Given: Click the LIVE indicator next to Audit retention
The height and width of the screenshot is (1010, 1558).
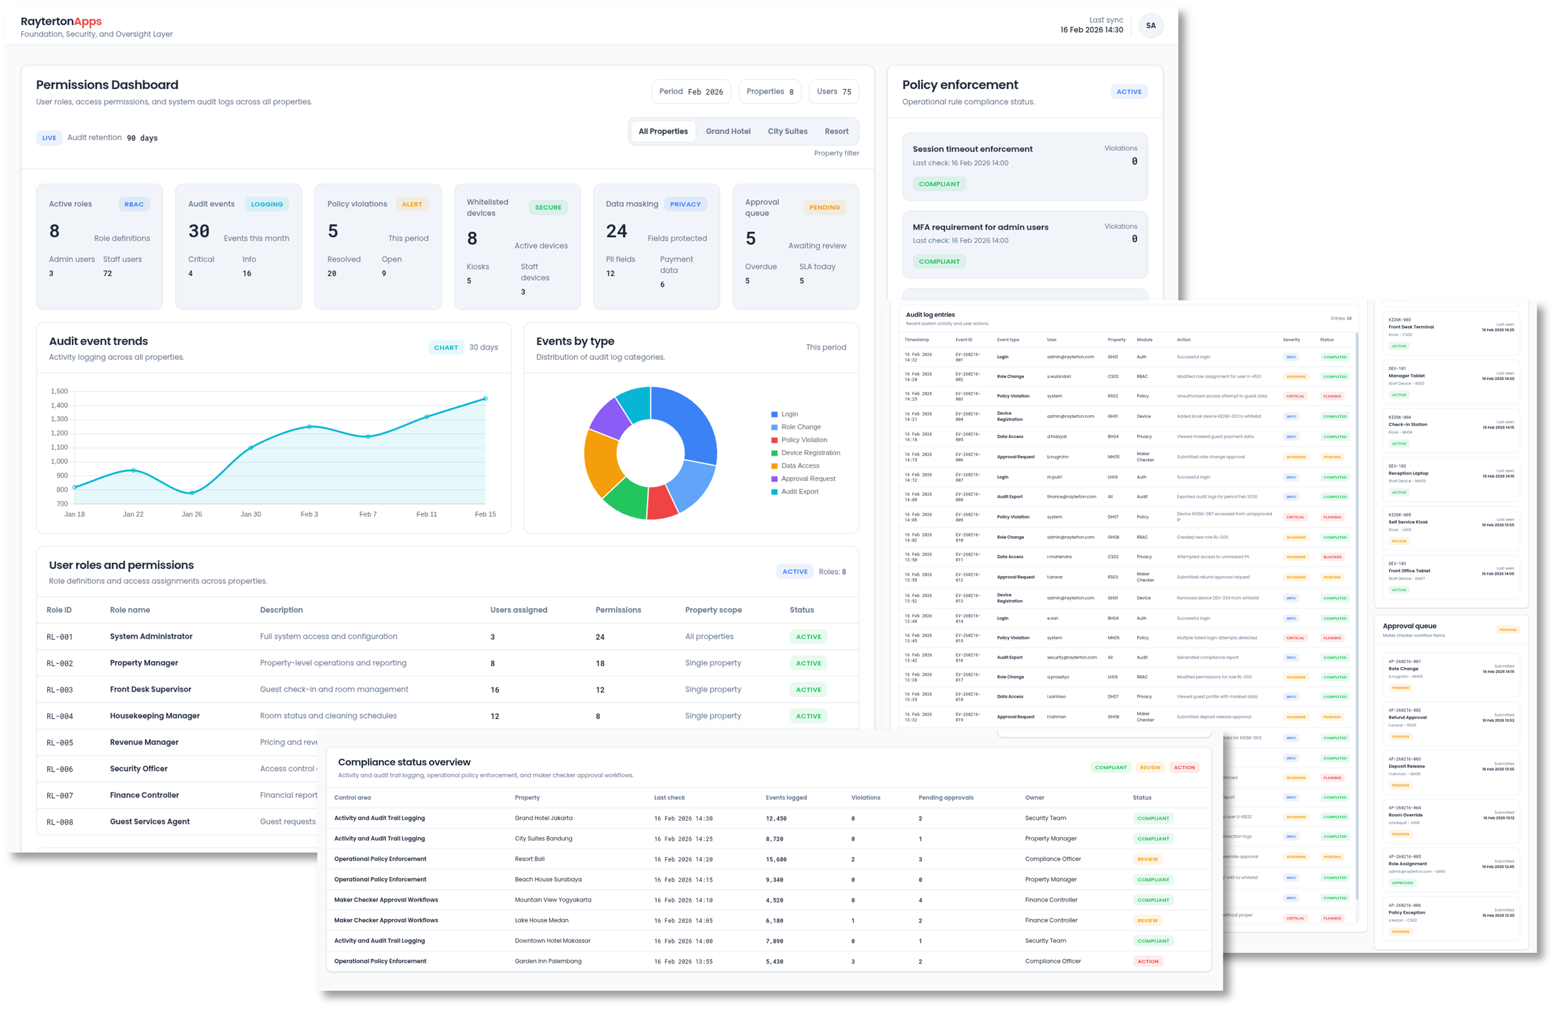Looking at the screenshot, I should [49, 138].
